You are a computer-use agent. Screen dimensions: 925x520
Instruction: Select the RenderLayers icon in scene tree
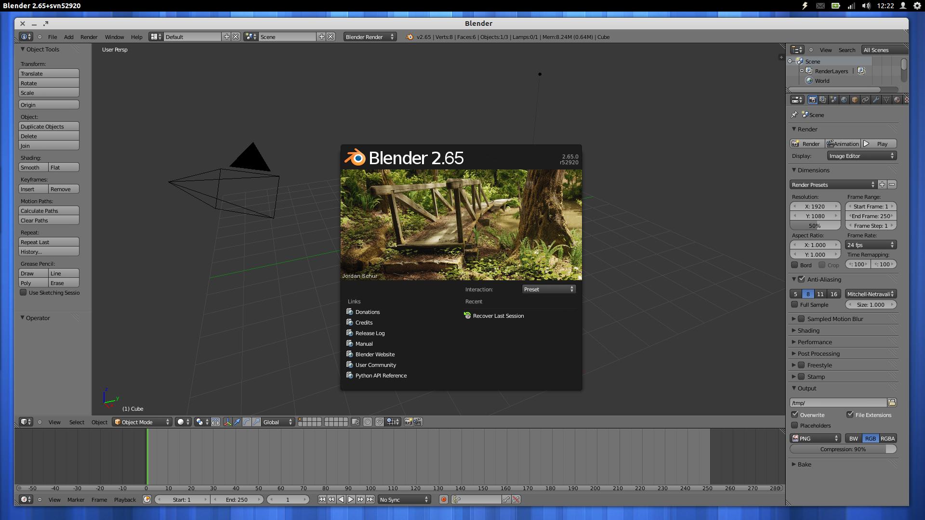click(x=809, y=70)
